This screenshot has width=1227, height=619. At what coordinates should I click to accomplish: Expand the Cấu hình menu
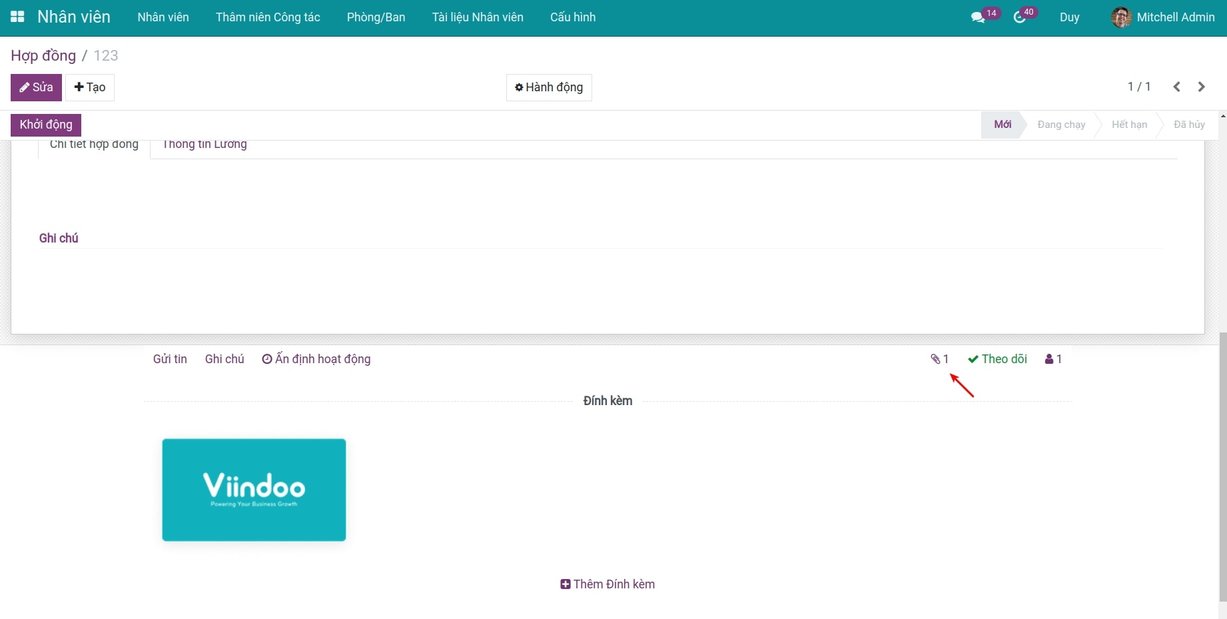pyautogui.click(x=573, y=17)
